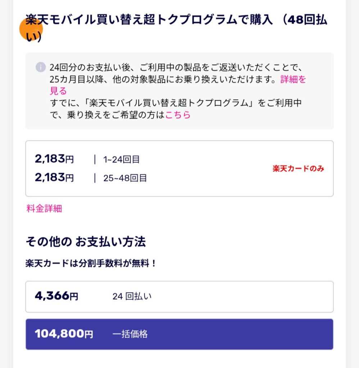This screenshot has width=359, height=368.
Task: Tap the orange circle marker near the heading
Action: [x=31, y=29]
